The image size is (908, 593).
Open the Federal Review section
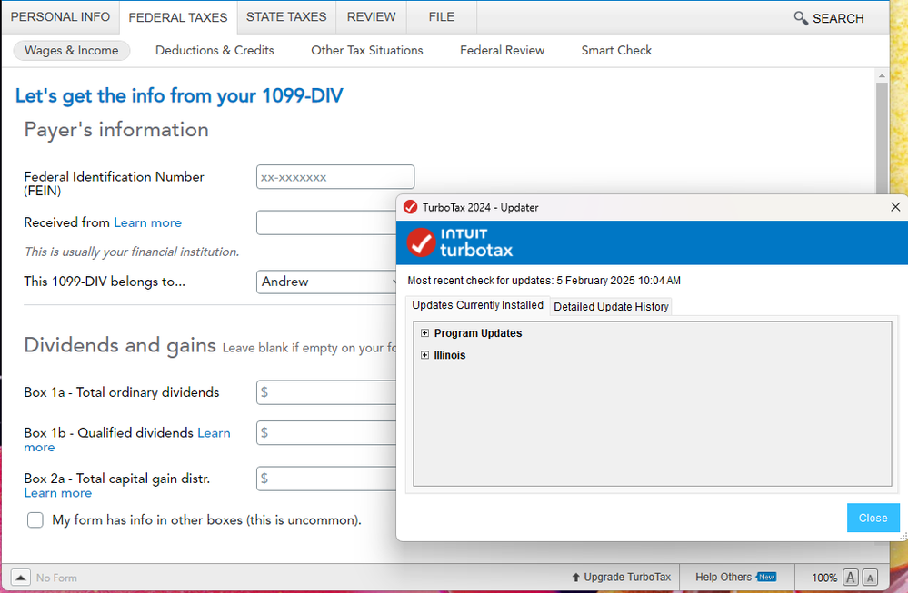pos(502,50)
